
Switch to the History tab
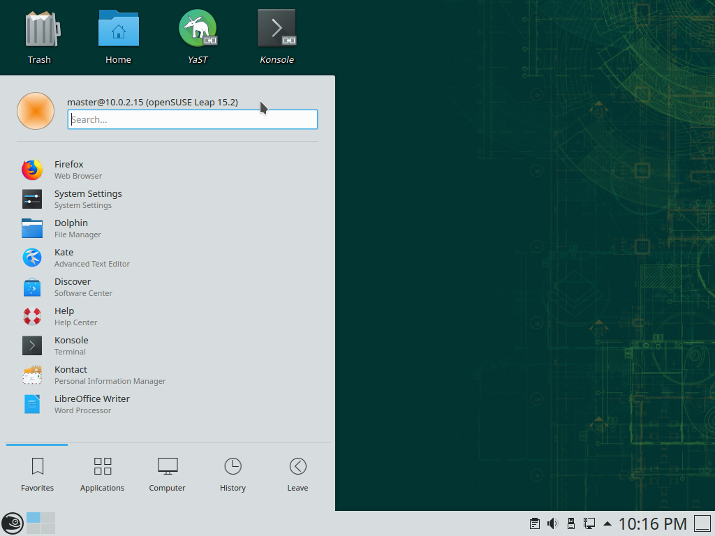click(x=233, y=475)
